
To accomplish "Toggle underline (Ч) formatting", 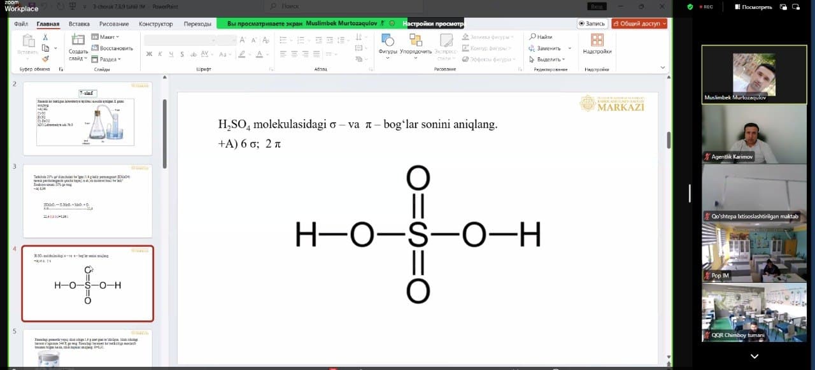I will pyautogui.click(x=171, y=54).
